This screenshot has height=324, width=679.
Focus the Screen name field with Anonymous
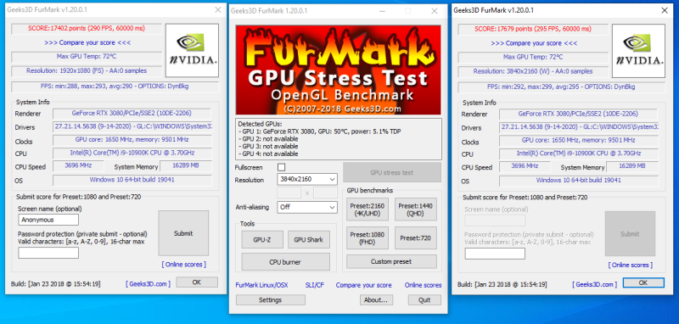coord(48,220)
